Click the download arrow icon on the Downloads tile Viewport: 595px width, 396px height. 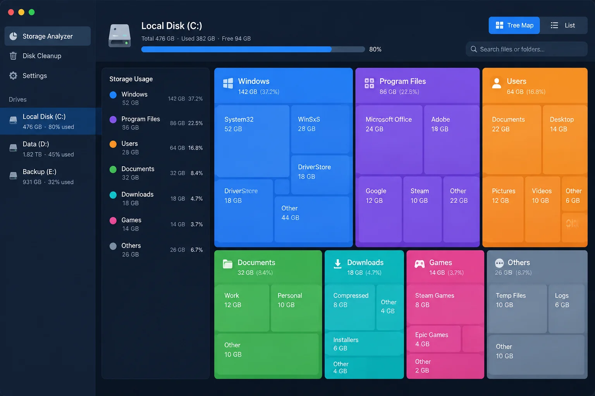pyautogui.click(x=338, y=264)
